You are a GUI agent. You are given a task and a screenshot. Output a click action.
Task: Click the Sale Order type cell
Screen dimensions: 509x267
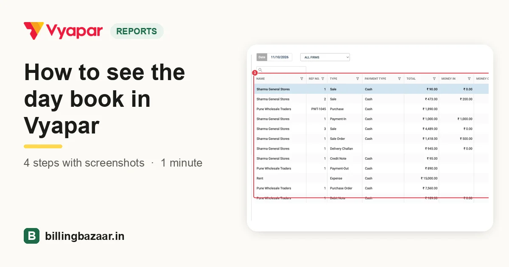coord(337,139)
